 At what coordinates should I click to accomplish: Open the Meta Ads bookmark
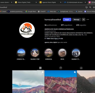(52, 11)
